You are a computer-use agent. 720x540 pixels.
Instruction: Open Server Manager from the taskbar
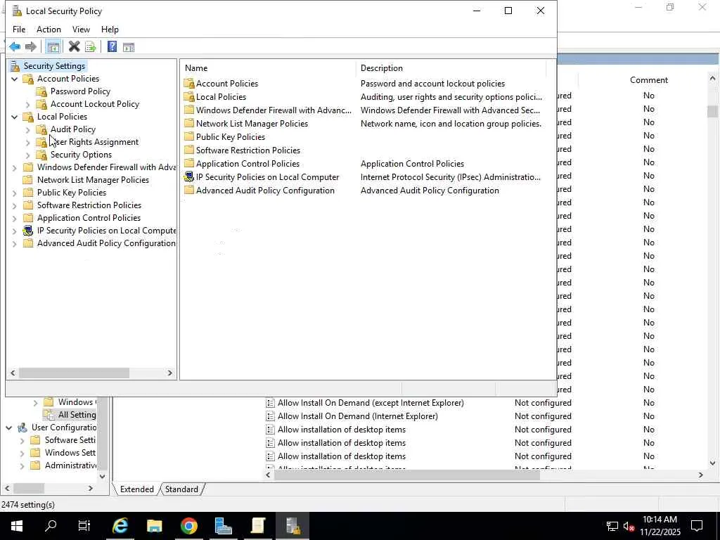click(x=223, y=526)
